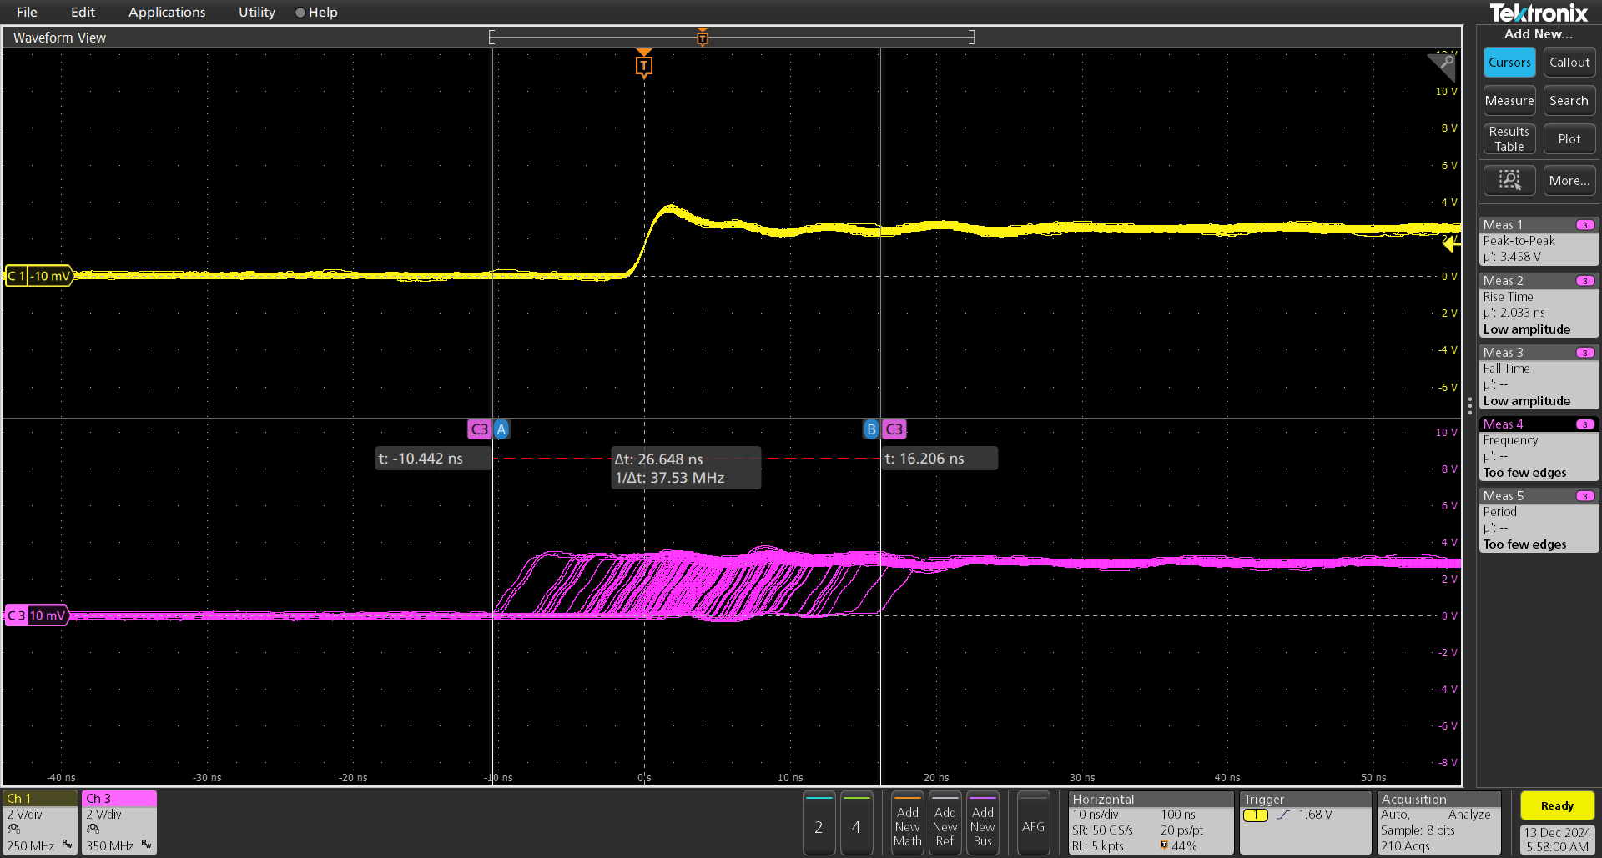
Task: Open the Utility menu
Action: [x=255, y=12]
